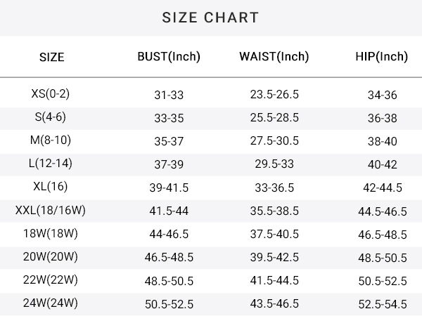Click the L(12-14) size row label

(51, 163)
